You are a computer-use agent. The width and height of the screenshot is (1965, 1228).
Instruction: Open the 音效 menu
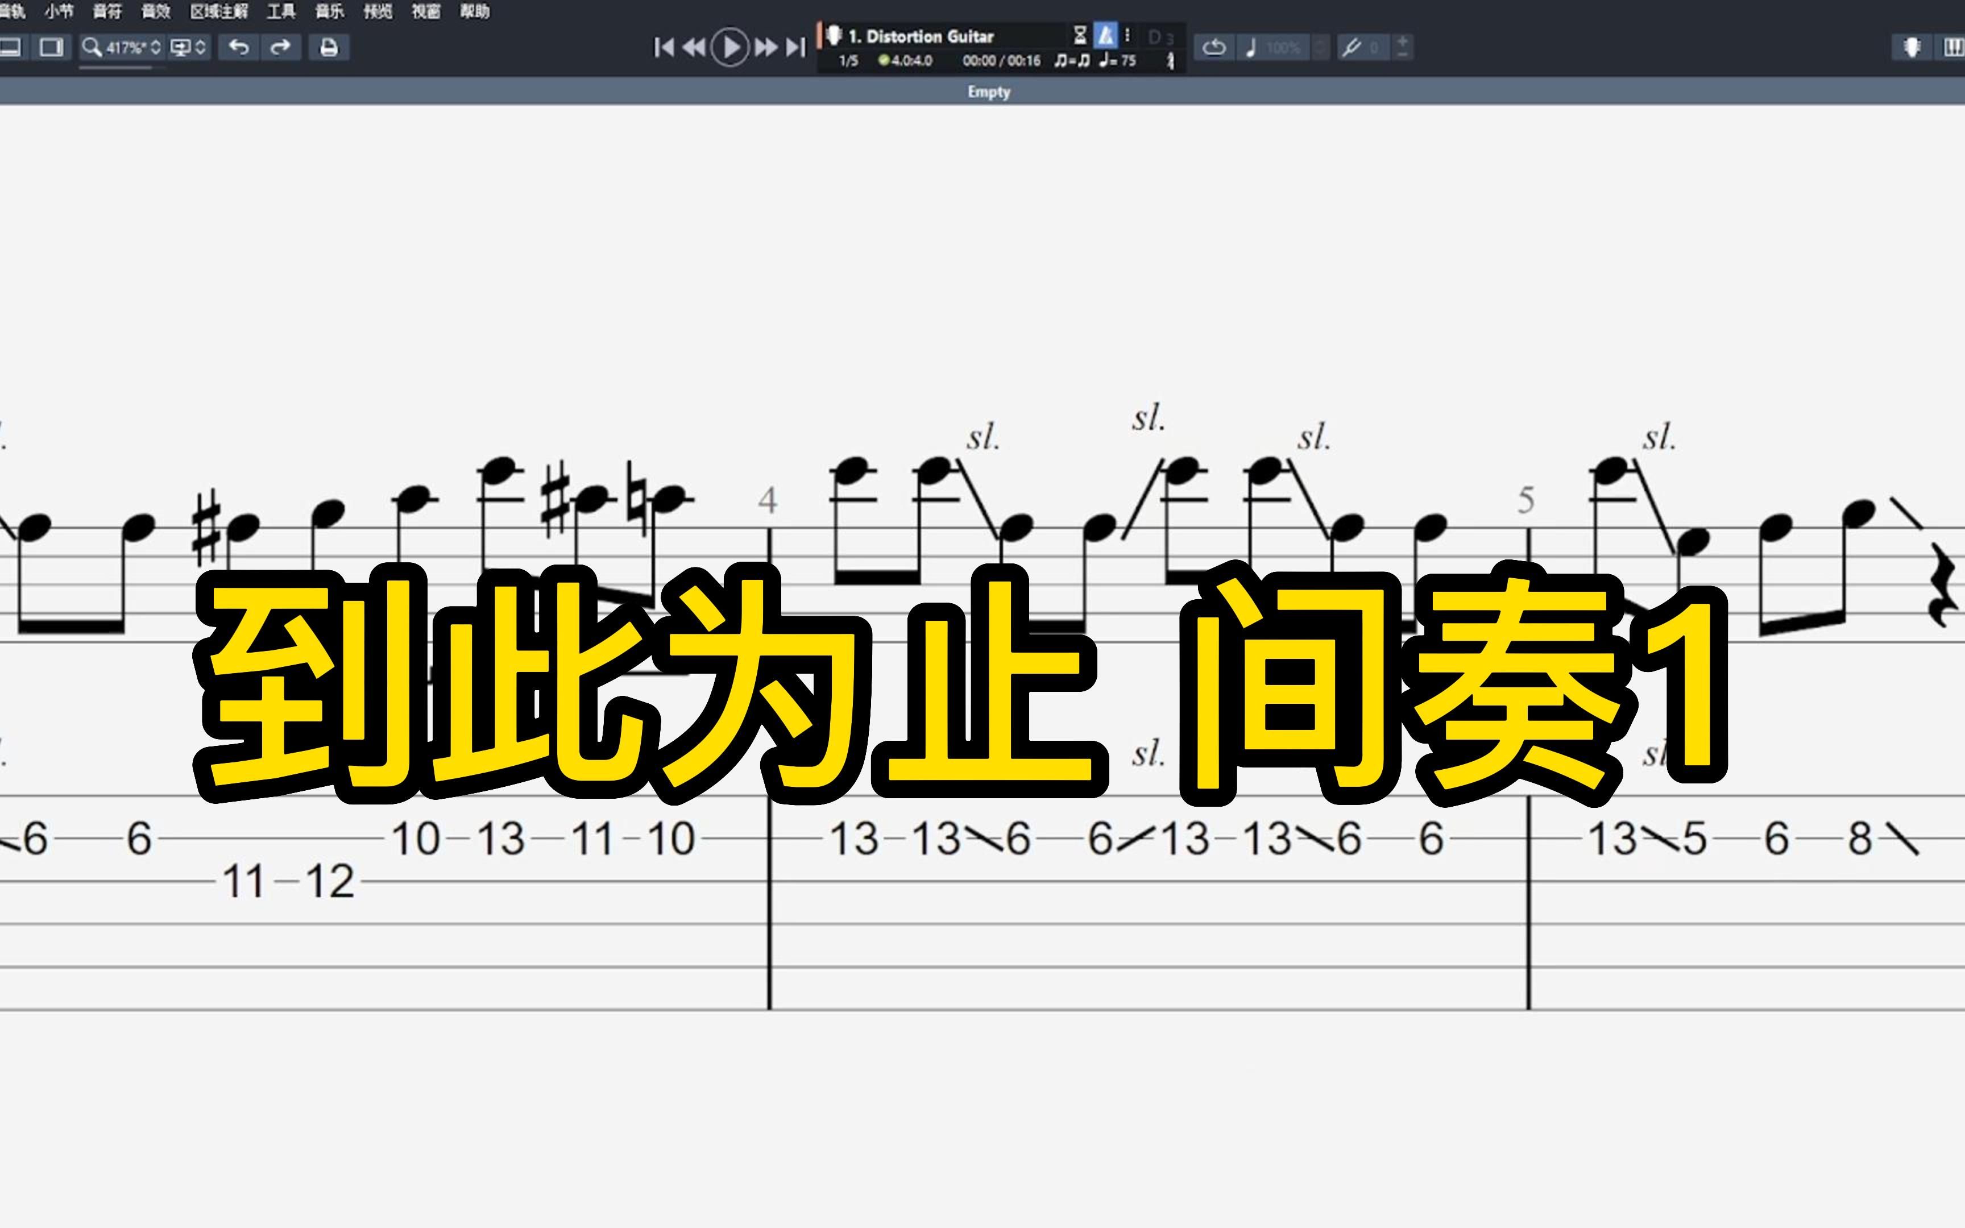[156, 11]
